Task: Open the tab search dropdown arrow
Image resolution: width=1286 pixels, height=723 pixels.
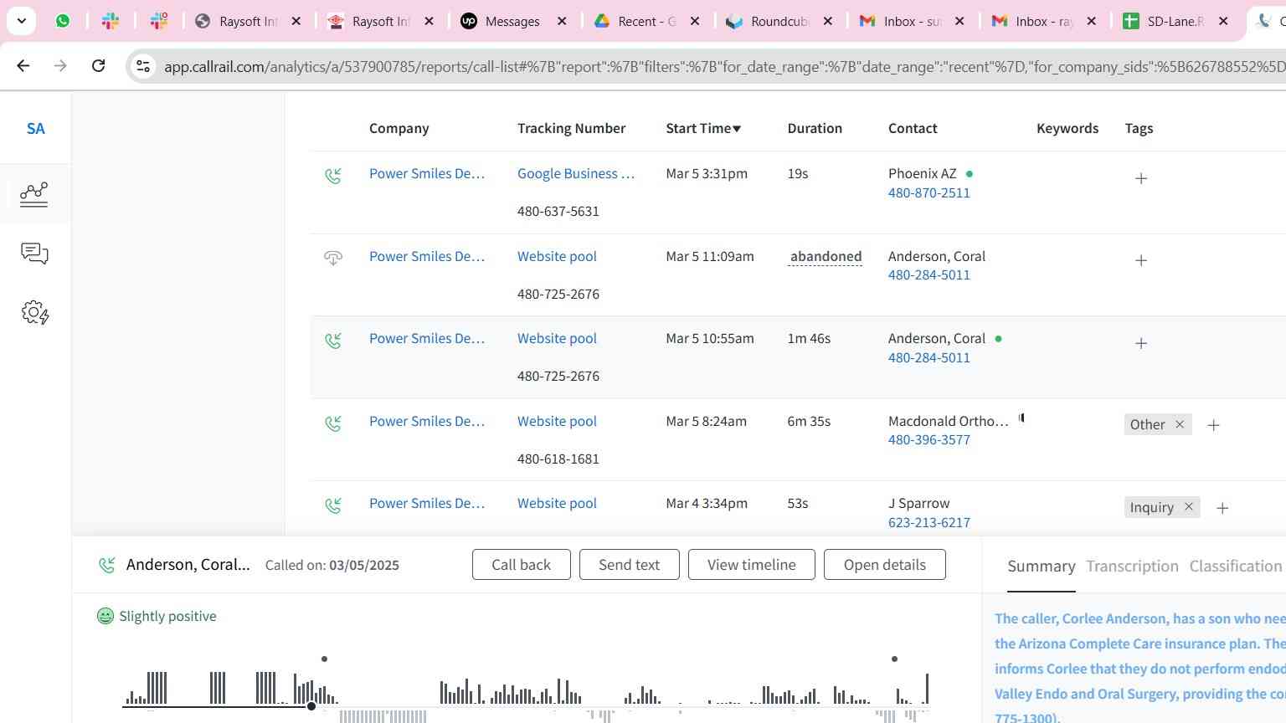Action: (x=21, y=21)
